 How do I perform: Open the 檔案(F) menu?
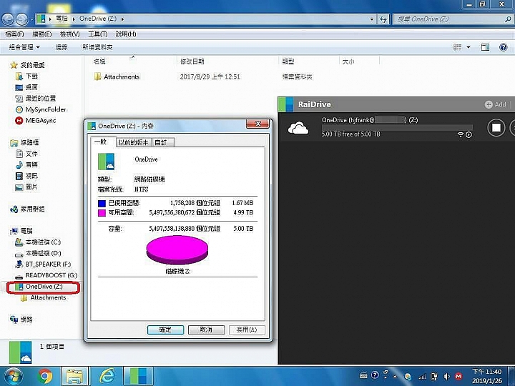(14, 34)
